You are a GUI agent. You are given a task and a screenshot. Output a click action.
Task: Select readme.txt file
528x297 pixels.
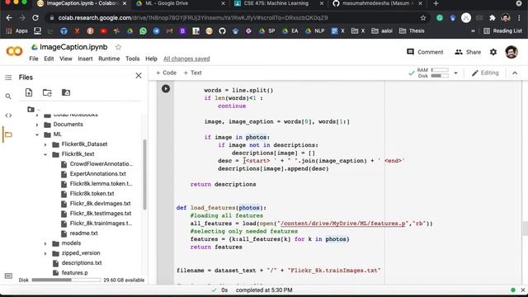(83, 233)
